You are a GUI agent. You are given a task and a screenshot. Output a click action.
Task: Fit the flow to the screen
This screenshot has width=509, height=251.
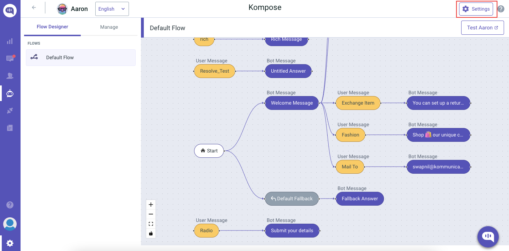[151, 224]
